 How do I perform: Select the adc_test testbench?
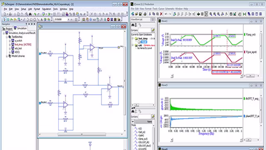(x=18, y=48)
